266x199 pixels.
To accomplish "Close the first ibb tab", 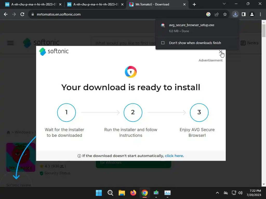I will pos(60,4).
